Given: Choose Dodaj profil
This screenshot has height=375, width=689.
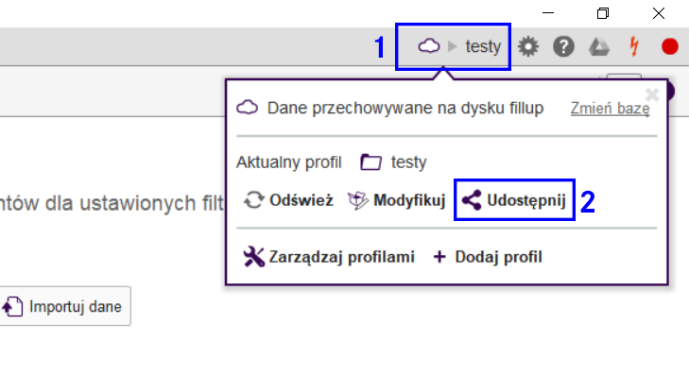Looking at the screenshot, I should click(x=488, y=257).
